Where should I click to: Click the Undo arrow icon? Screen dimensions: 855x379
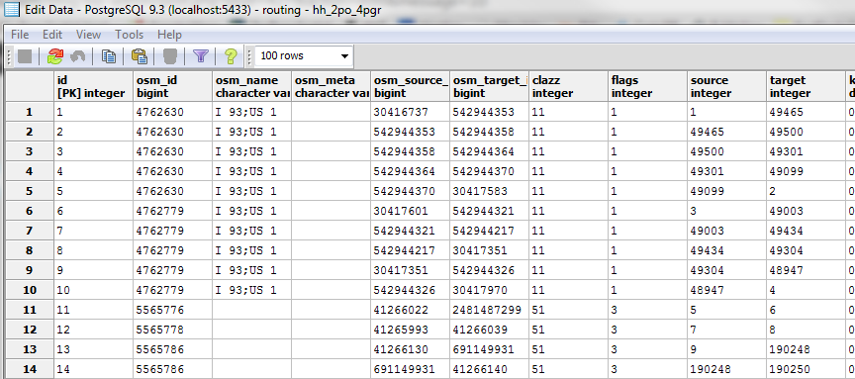pyautogui.click(x=78, y=56)
